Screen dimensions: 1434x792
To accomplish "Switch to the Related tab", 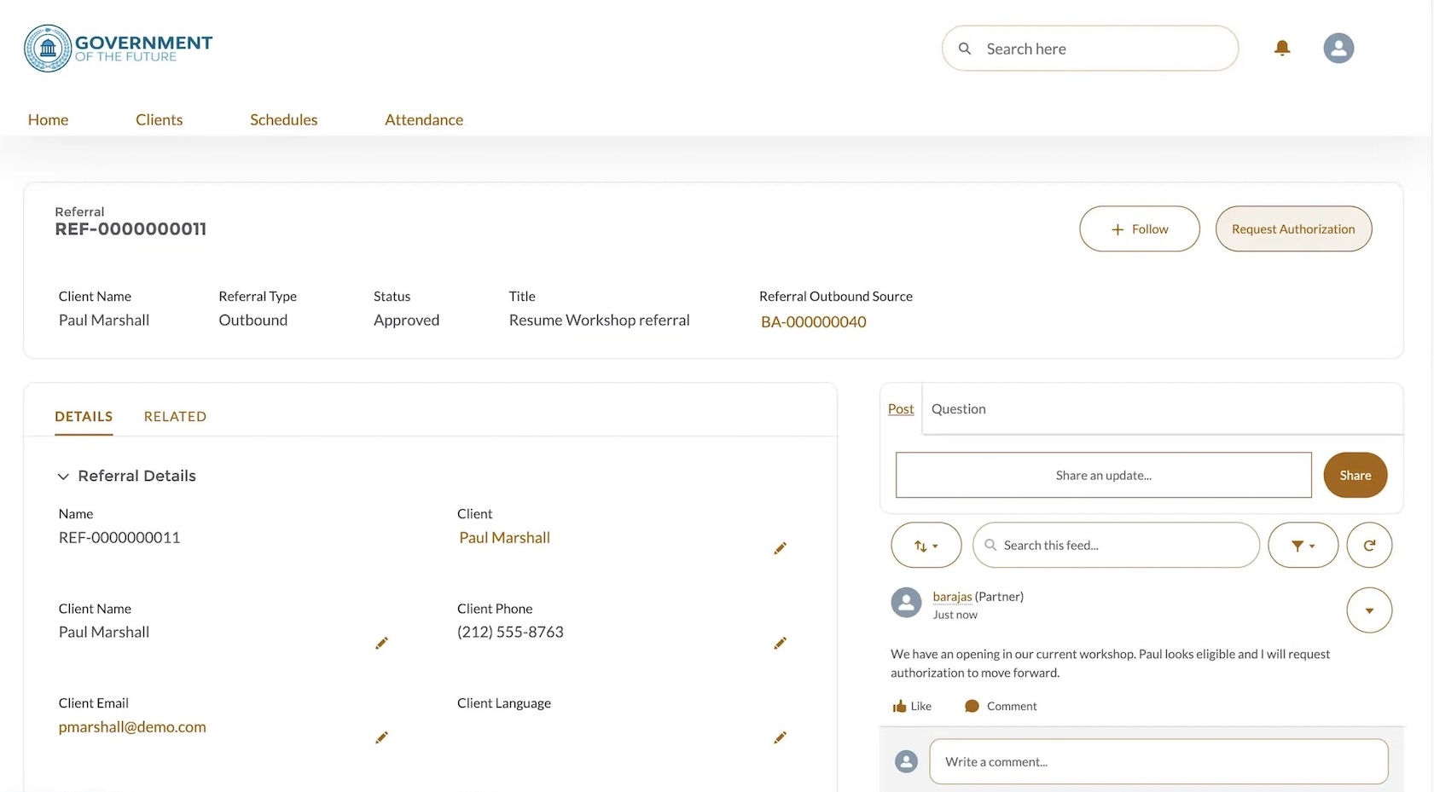I will [x=175, y=416].
